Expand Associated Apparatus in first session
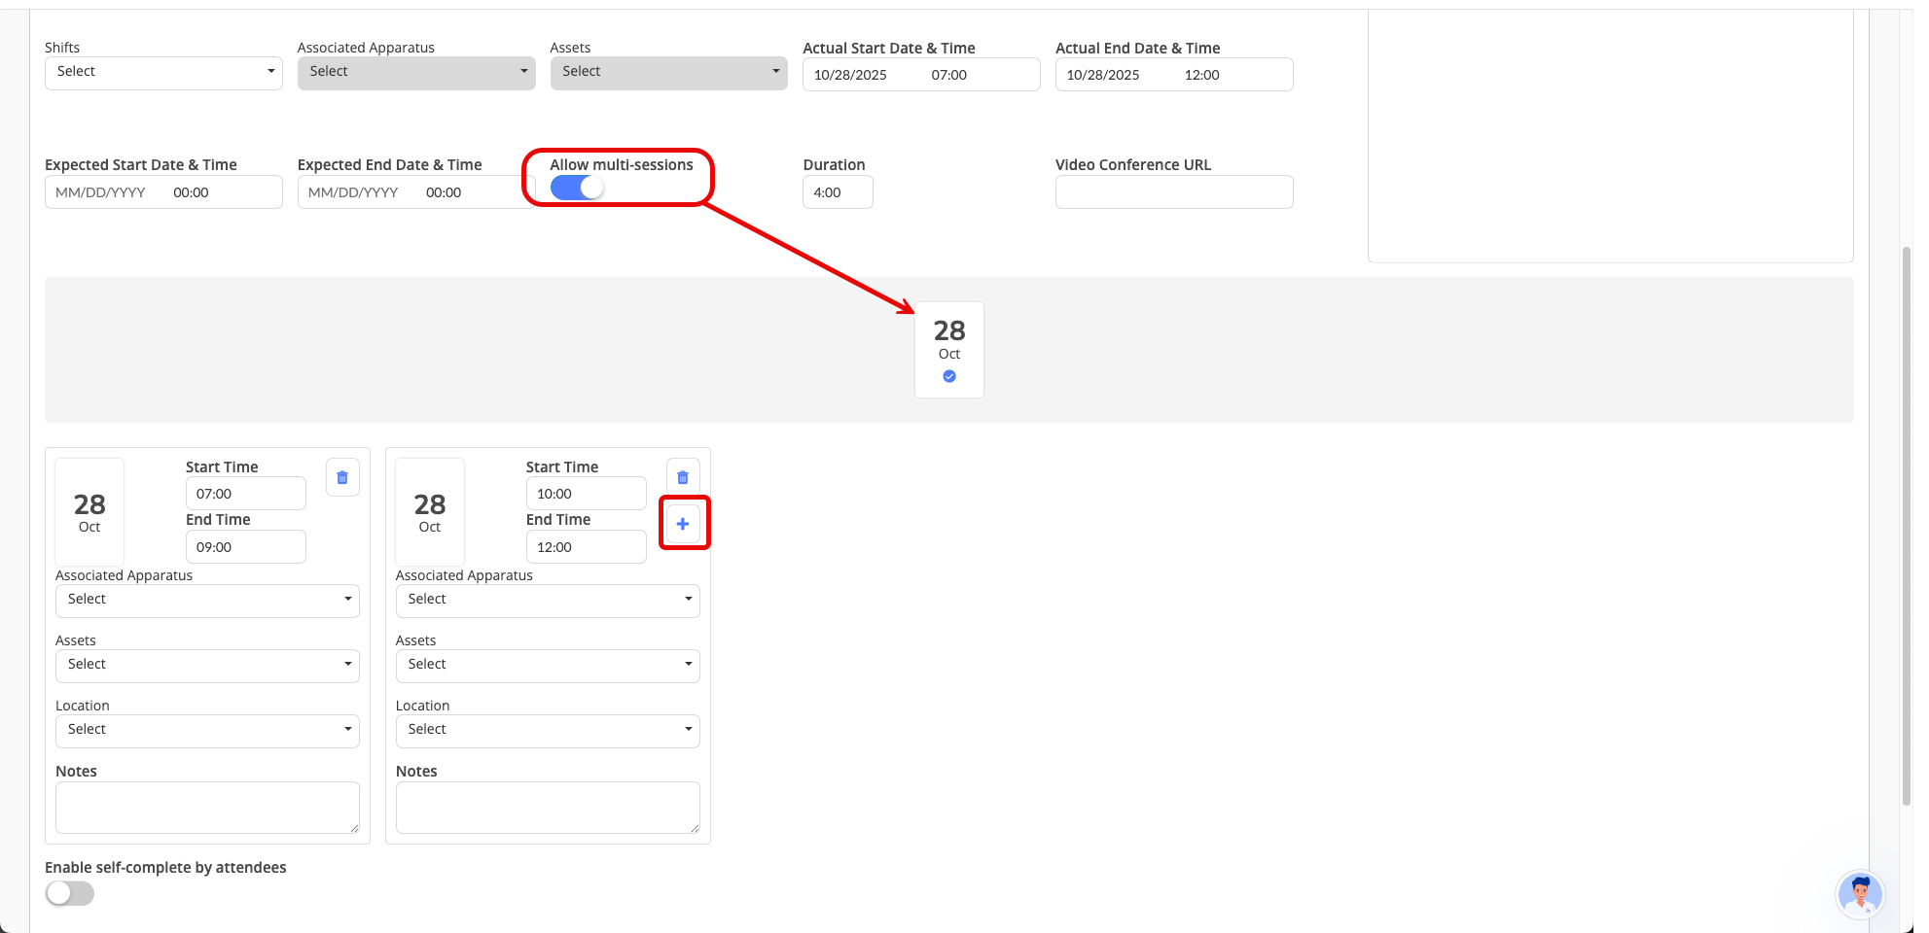Screen dimensions: 1929x933 [207, 601]
